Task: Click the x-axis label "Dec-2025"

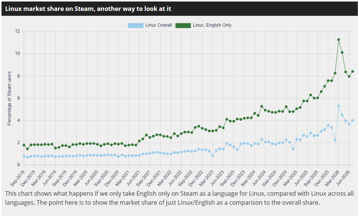Action: coord(322,178)
